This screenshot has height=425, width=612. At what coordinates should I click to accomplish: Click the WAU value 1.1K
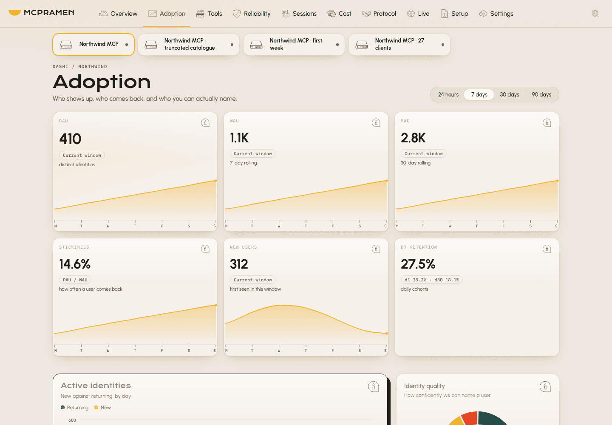239,138
